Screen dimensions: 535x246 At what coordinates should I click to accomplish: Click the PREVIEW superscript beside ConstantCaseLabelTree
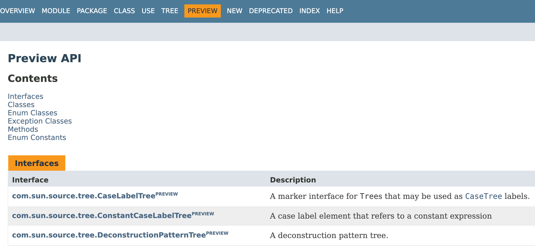tap(203, 214)
